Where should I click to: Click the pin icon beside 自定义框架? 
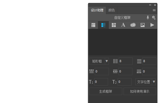click(148, 18)
